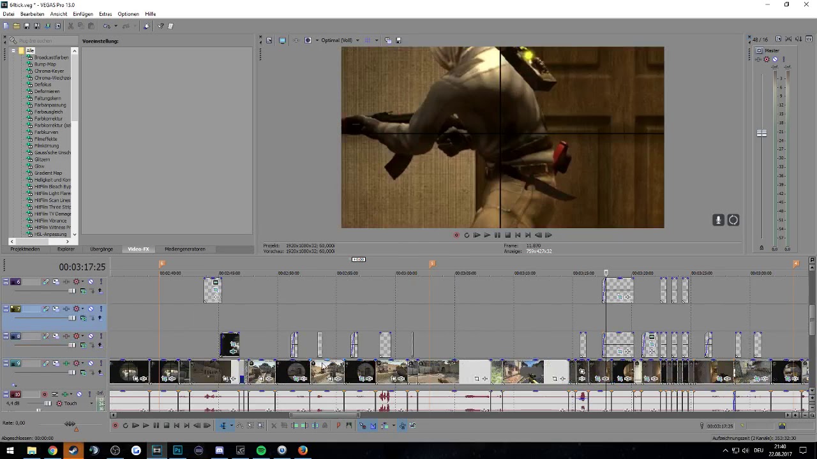Stop preview playback under video preview
The height and width of the screenshot is (459, 817).
tap(507, 235)
